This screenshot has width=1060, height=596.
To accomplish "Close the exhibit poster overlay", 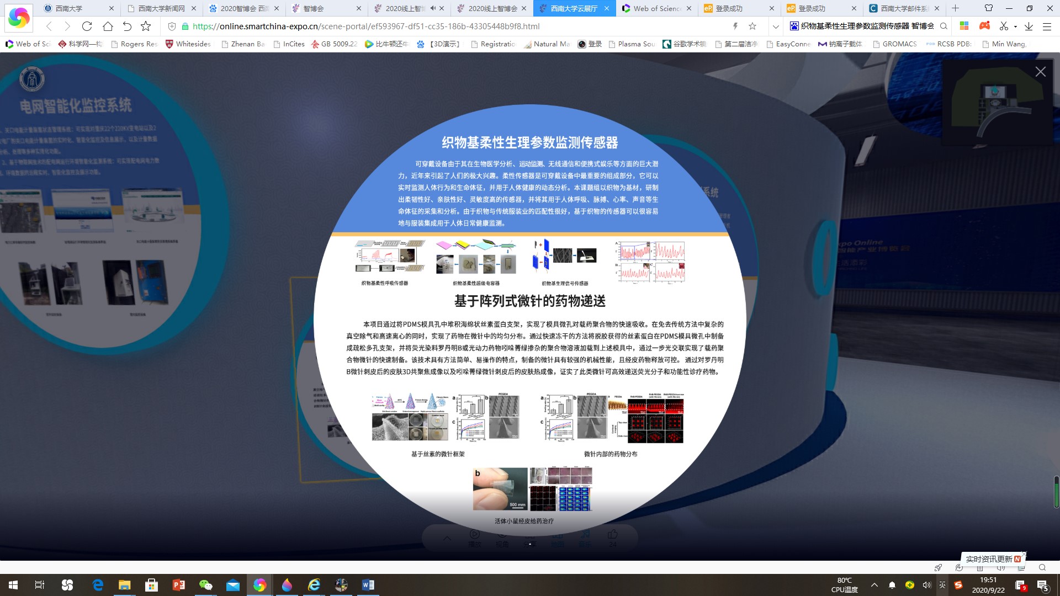I will [1040, 72].
